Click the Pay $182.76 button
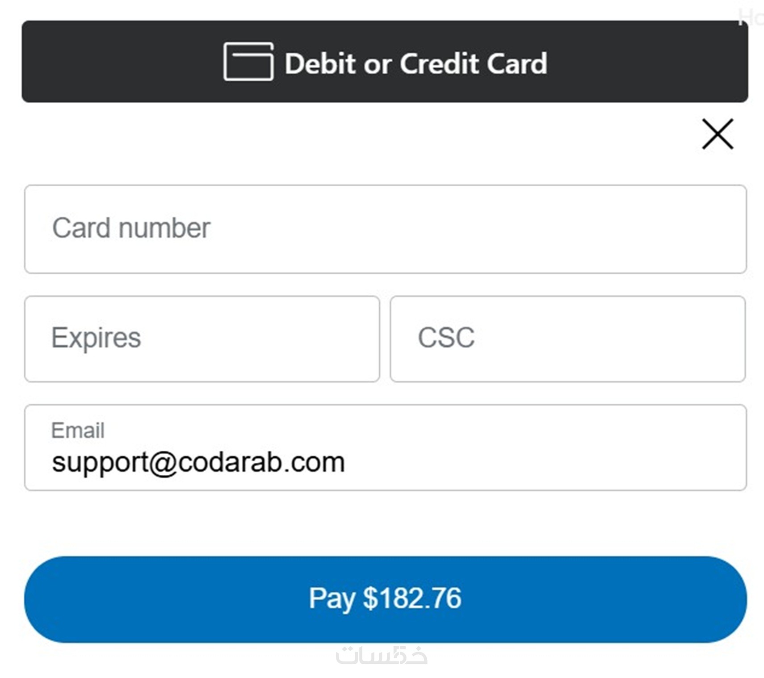Image resolution: width=764 pixels, height=678 pixels. tap(385, 599)
